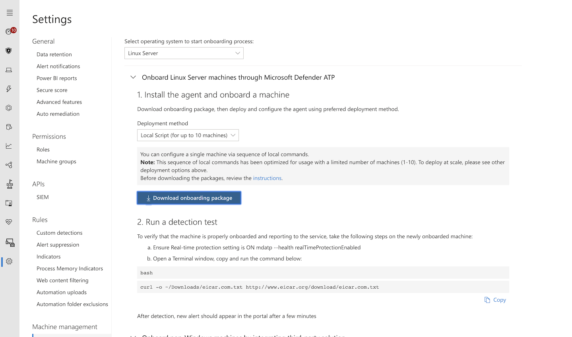Click the settings gear icon in the sidebar
Screen dimensions: 572x337
[x=9, y=261]
